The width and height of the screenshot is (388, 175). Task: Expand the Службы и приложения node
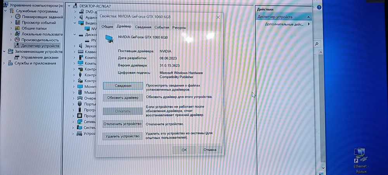(x=4, y=63)
